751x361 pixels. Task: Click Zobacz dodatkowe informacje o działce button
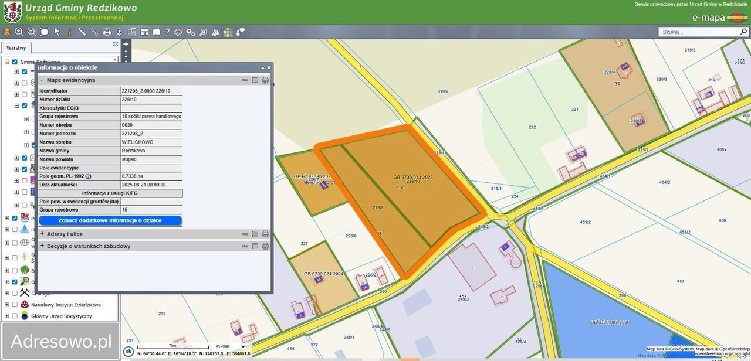110,220
